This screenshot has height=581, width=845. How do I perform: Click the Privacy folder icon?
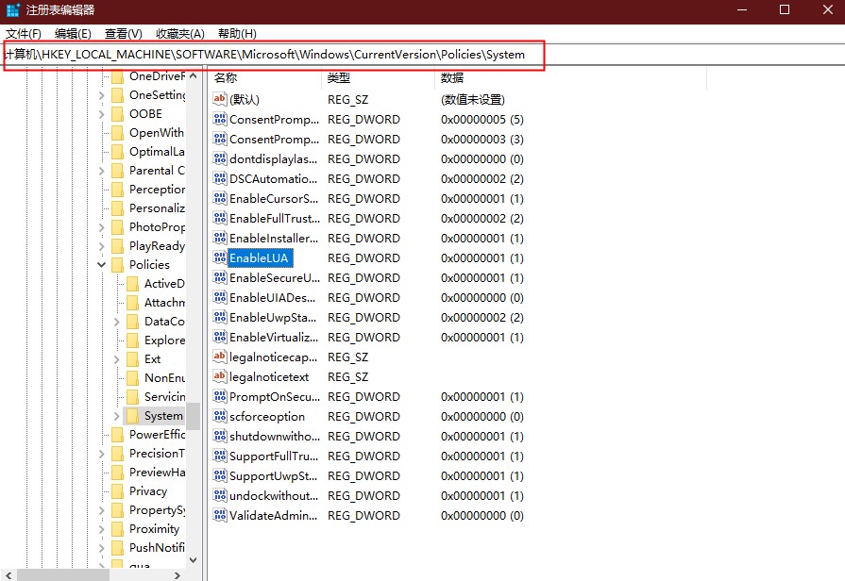point(117,491)
